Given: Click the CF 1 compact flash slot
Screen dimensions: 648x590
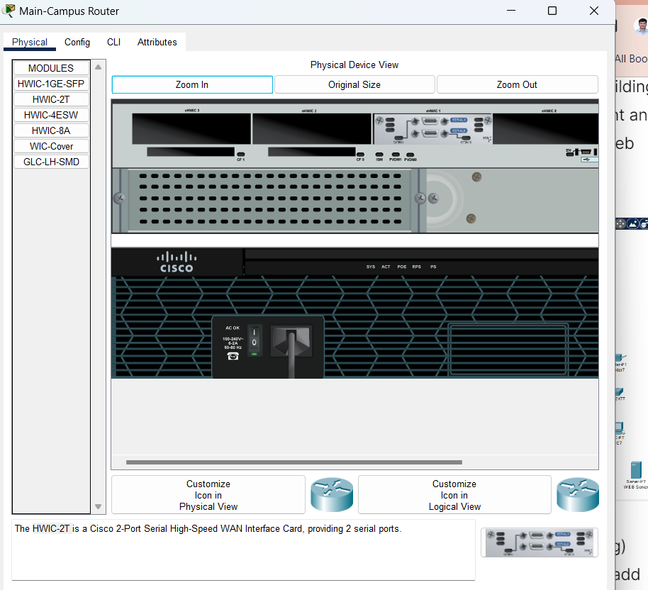Looking at the screenshot, I should 191,152.
